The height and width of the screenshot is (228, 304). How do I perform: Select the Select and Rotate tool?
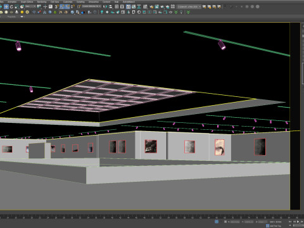pyautogui.click(x=11, y=6)
